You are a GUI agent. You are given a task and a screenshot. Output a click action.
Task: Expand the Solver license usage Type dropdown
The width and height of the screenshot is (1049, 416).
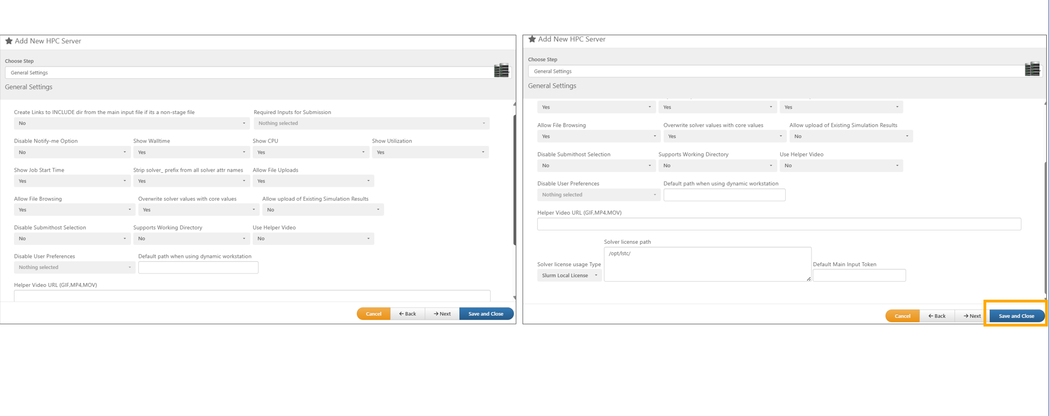click(569, 276)
